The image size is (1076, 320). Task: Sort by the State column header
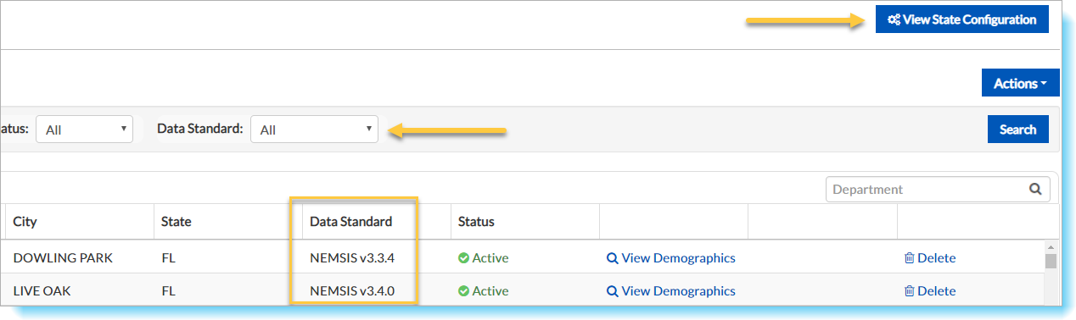point(177,222)
